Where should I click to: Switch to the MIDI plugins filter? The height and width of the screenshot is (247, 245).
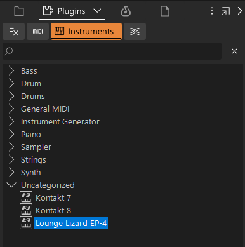(x=37, y=32)
